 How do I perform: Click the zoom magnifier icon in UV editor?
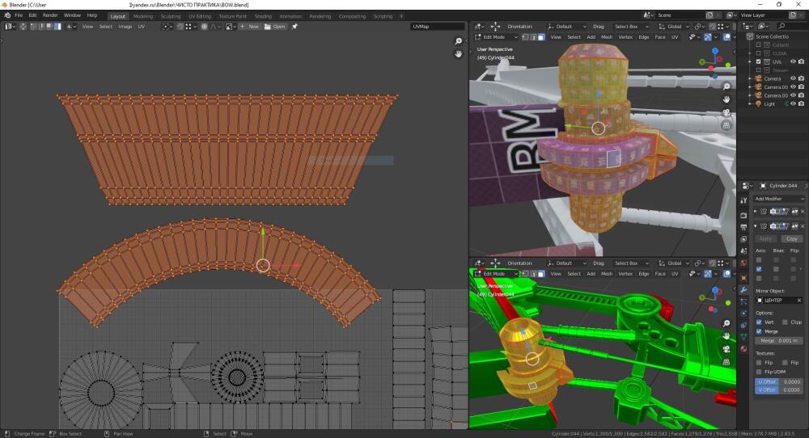(x=458, y=41)
